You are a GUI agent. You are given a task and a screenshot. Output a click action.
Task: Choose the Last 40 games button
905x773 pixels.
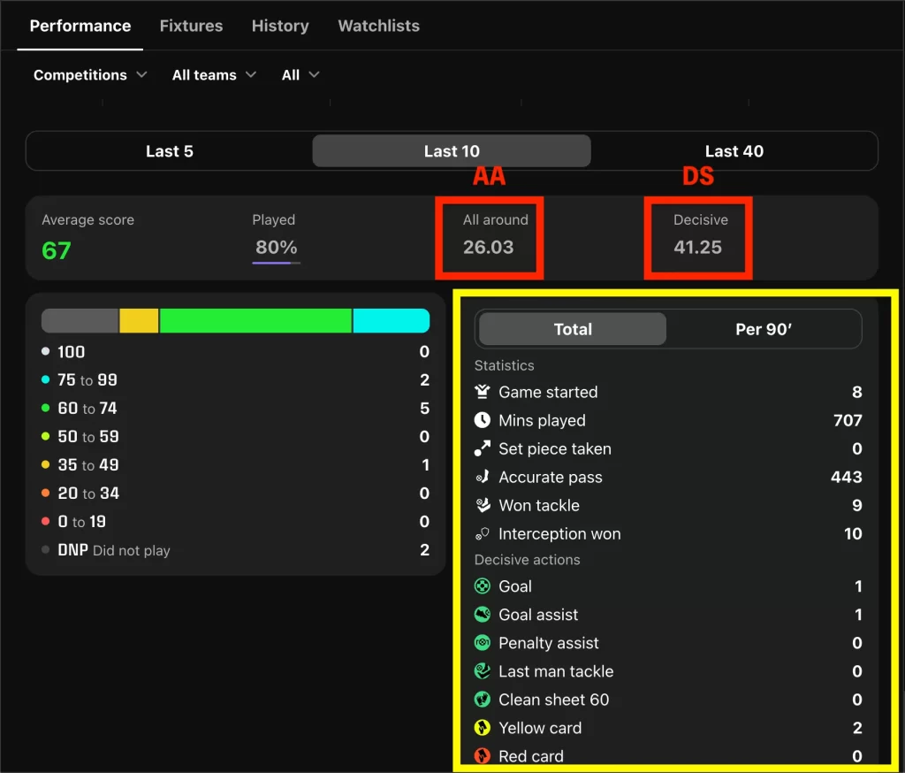click(734, 151)
